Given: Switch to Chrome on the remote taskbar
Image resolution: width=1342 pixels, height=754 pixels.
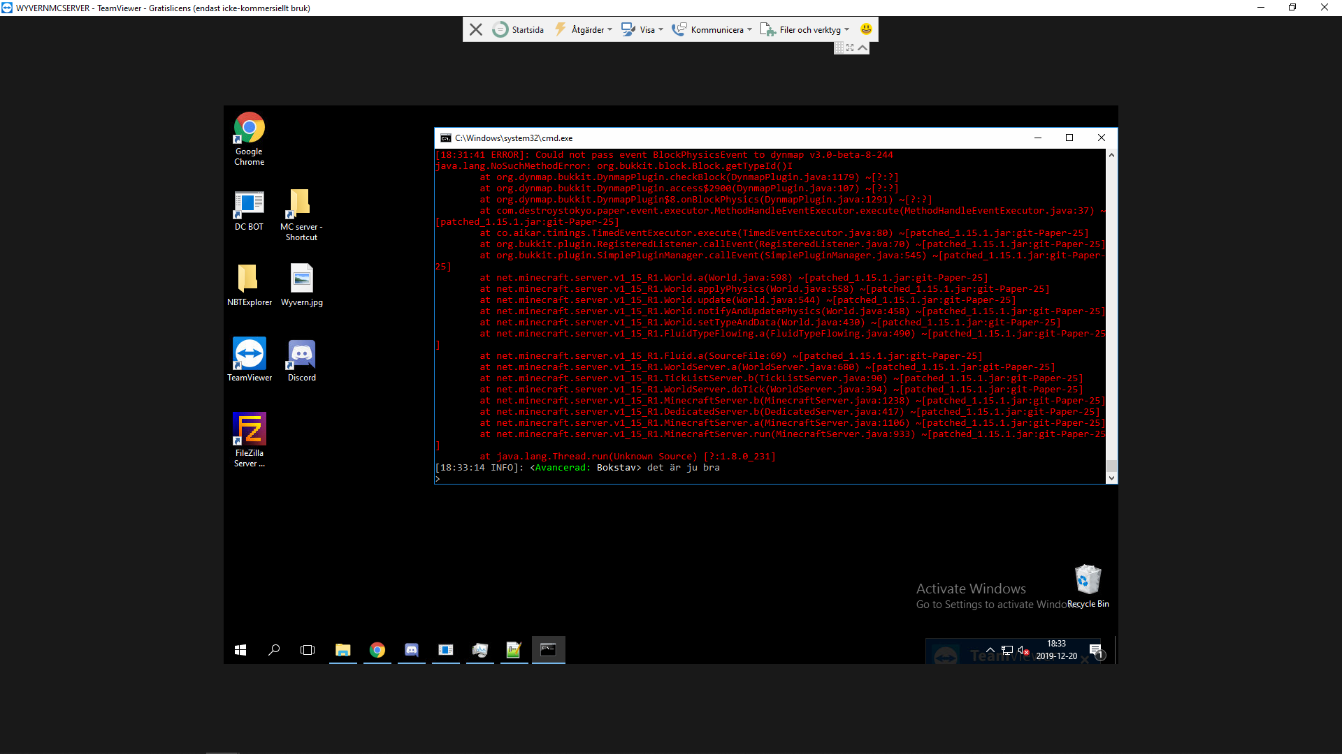Looking at the screenshot, I should coord(377,650).
